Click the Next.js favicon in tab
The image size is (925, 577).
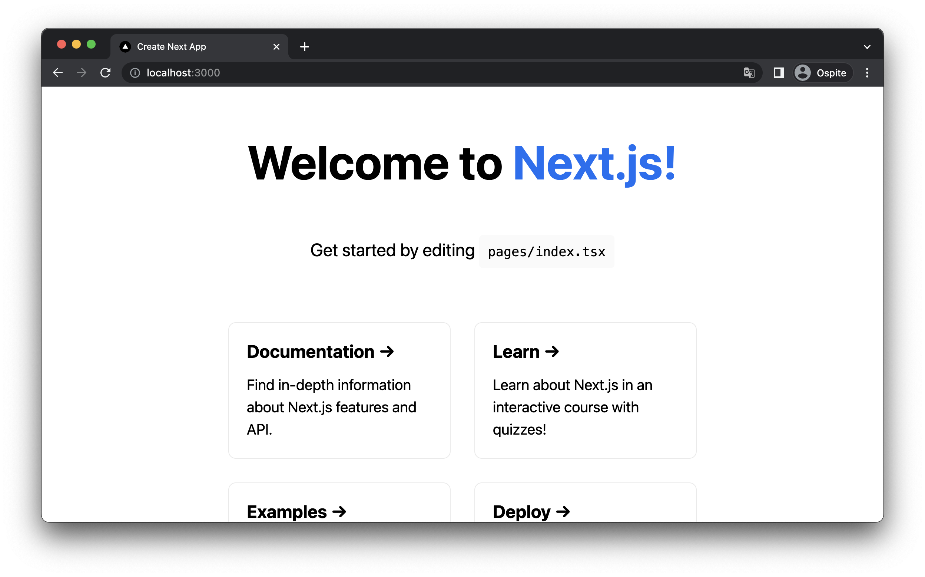(x=125, y=47)
